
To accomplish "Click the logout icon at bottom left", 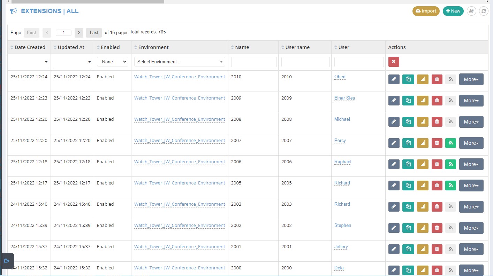I will 7,261.
